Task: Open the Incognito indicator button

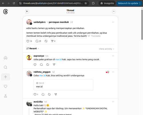Action: pos(107,3)
